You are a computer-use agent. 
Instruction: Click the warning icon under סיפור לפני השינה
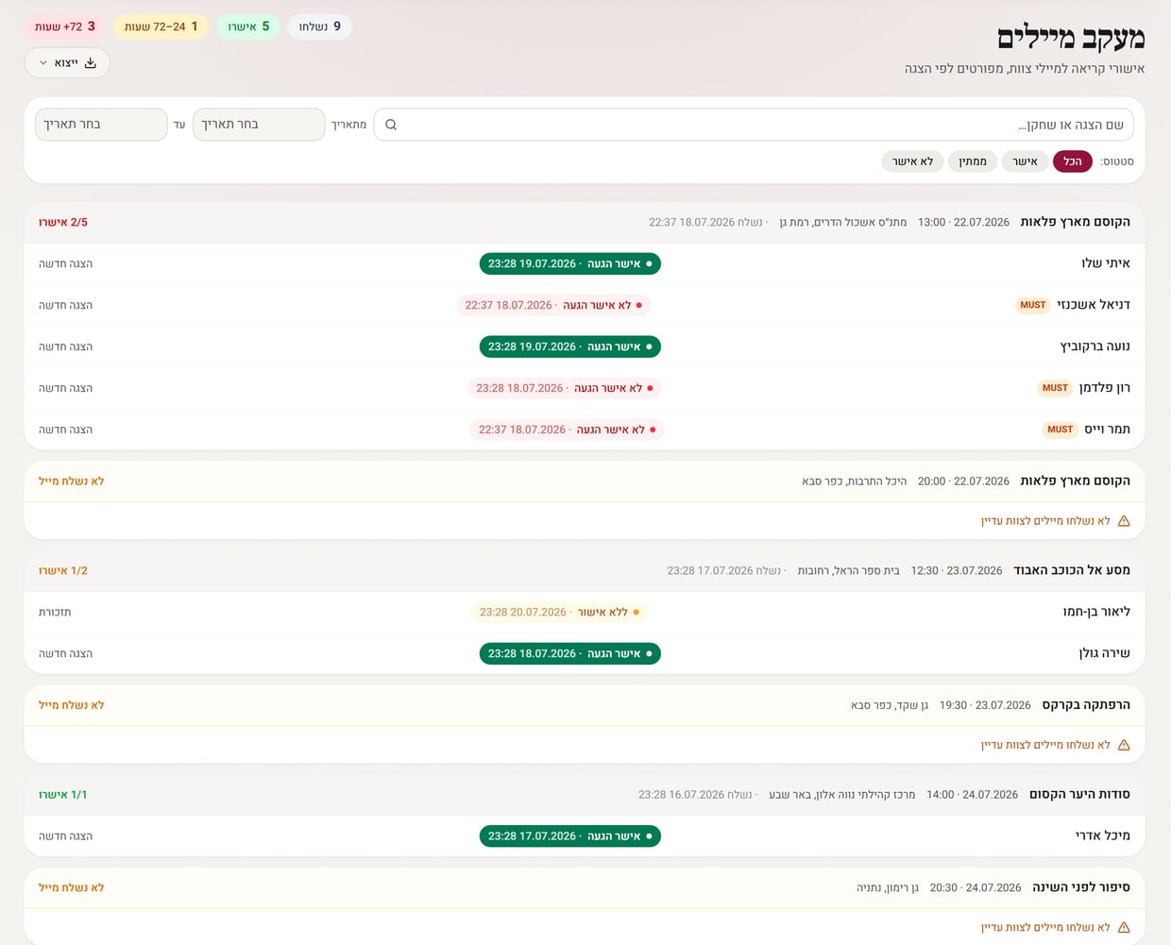1124,927
